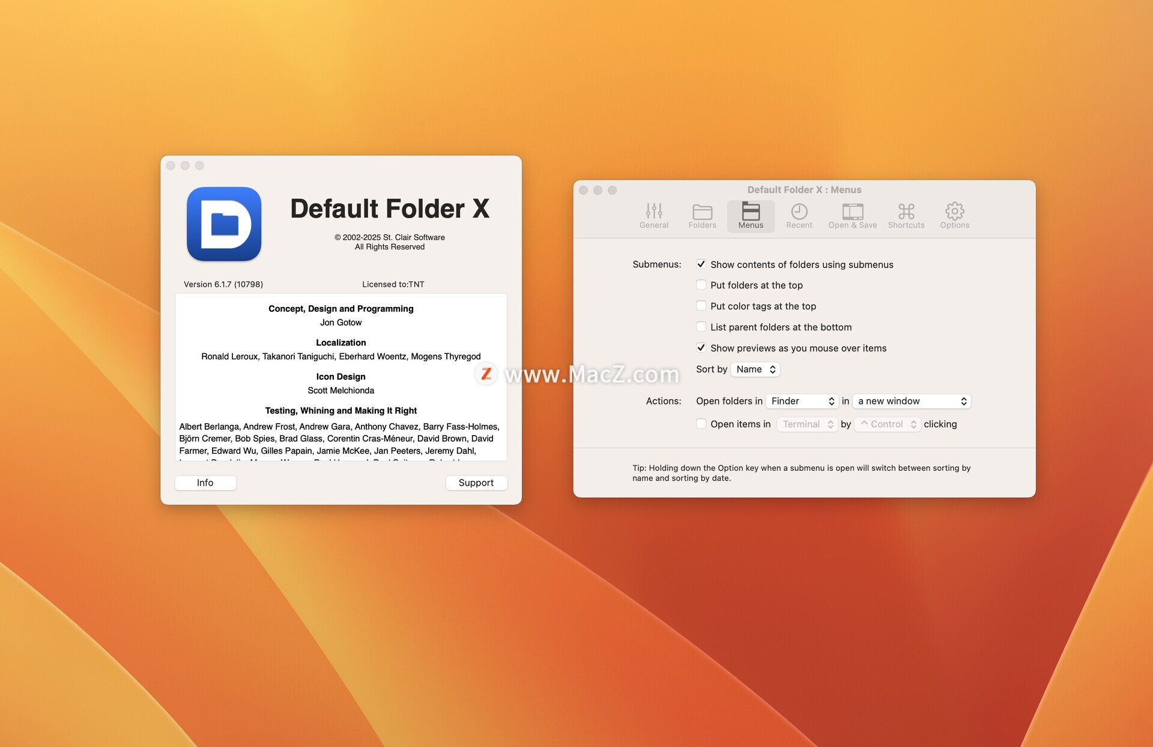1153x747 pixels.
Task: Open the 'a new window' dropdown
Action: (x=912, y=401)
